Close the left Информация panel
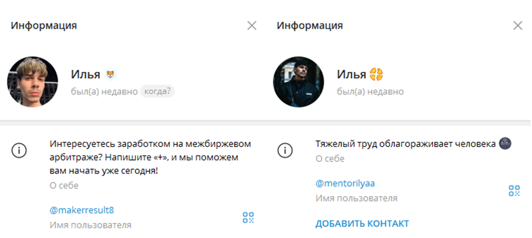Screen dimensions: 532x238 [x=252, y=26]
